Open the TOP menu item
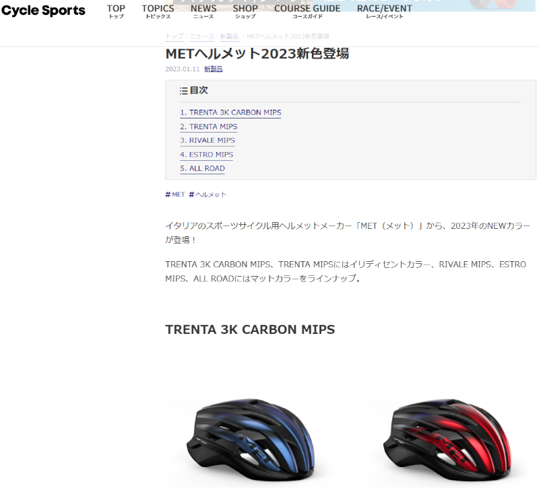Image resolution: width=539 pixels, height=488 pixels. click(116, 11)
